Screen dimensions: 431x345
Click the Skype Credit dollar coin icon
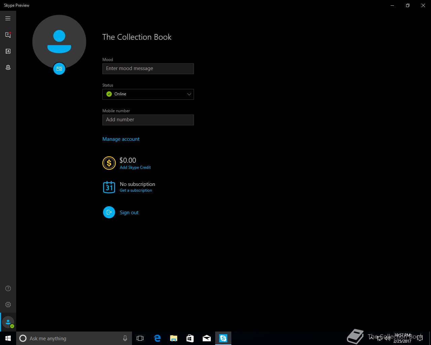(109, 163)
